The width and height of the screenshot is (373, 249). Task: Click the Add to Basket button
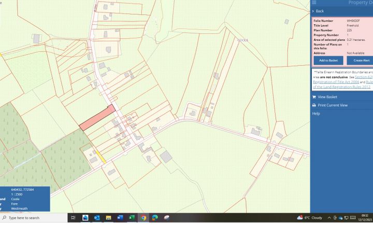328,61
